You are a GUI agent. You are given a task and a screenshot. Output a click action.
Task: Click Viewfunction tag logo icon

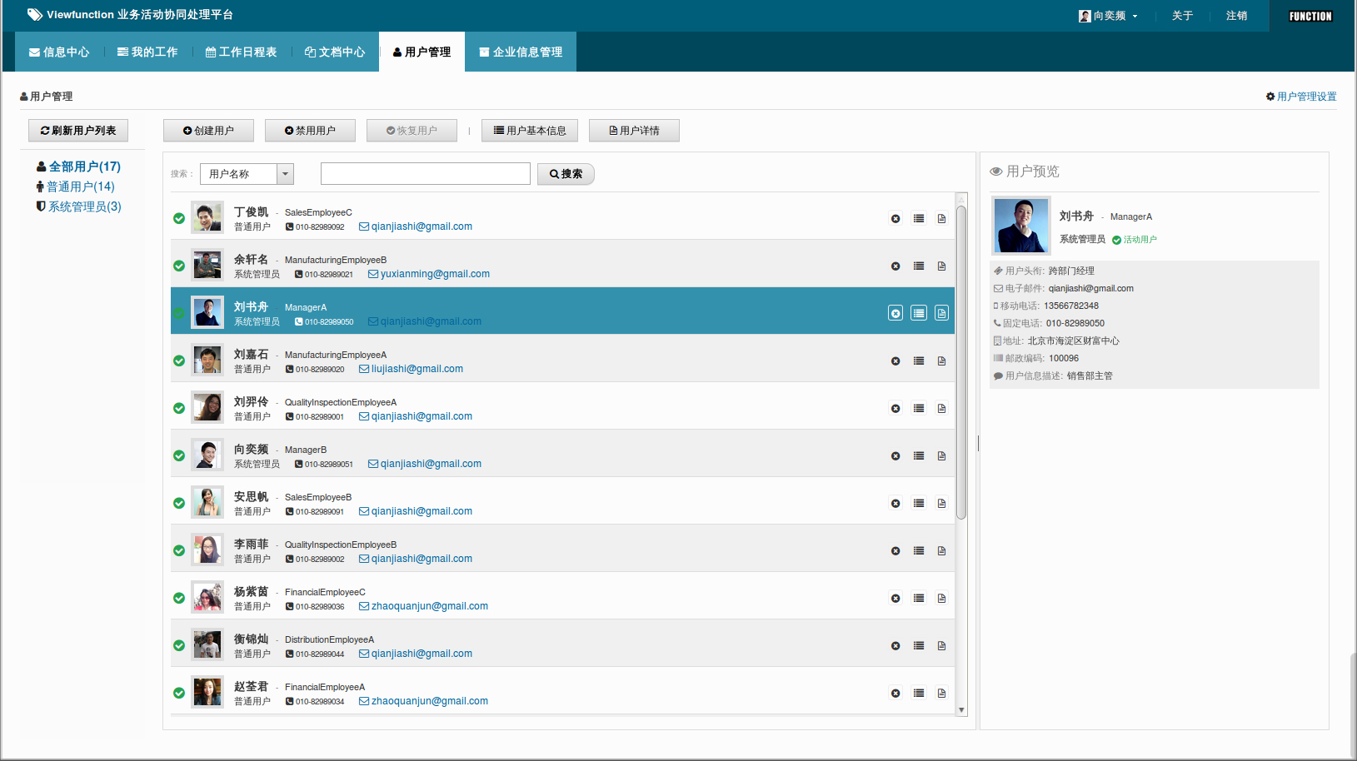[x=35, y=15]
